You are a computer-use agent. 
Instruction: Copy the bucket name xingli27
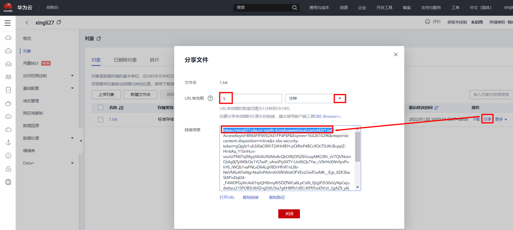coord(59,22)
